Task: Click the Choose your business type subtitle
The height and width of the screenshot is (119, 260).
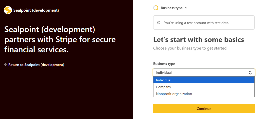Action: 190,48
